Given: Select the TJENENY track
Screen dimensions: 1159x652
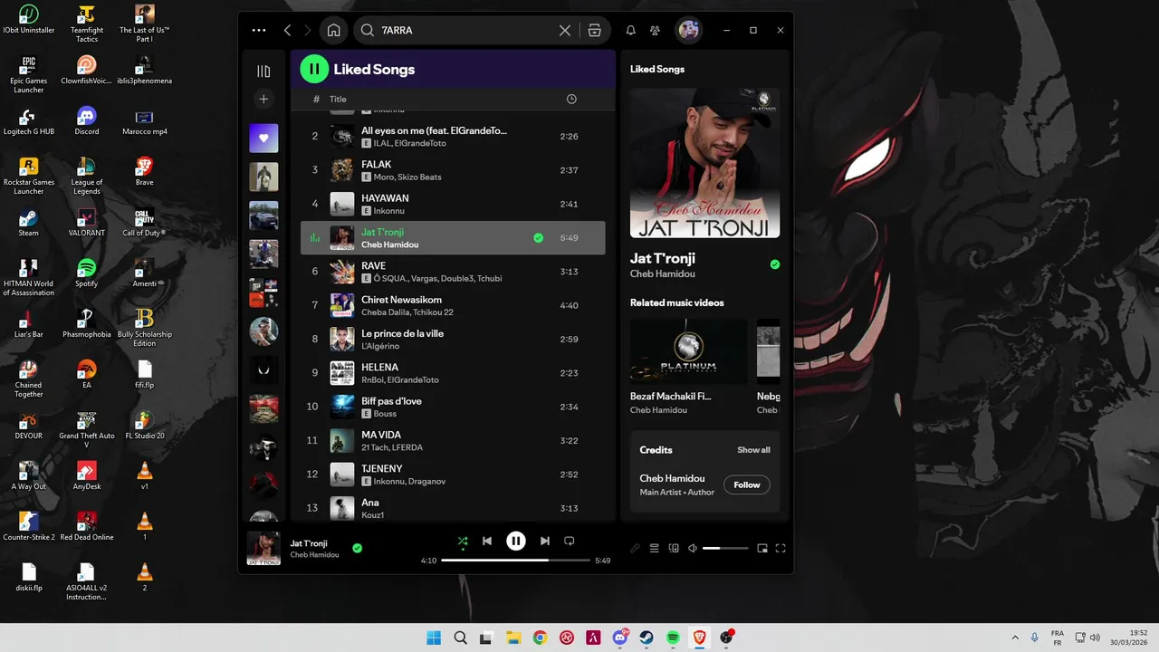Looking at the screenshot, I should click(x=453, y=475).
